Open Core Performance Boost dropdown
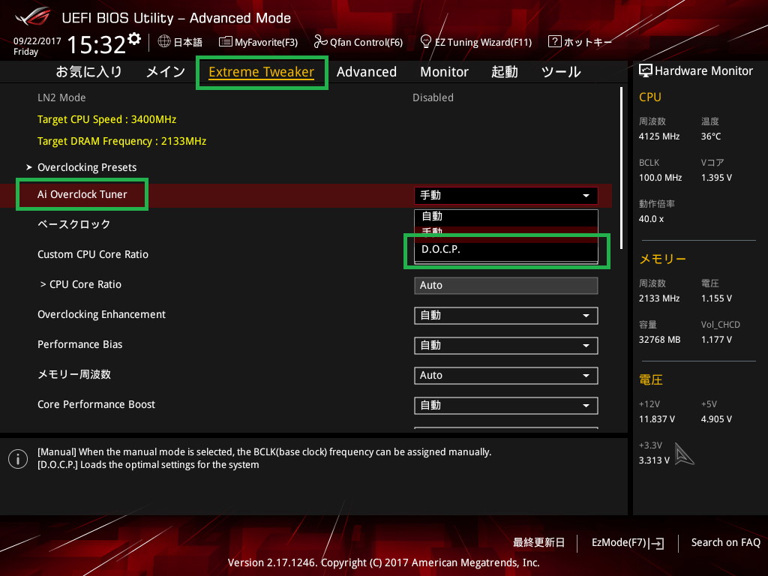 point(505,406)
